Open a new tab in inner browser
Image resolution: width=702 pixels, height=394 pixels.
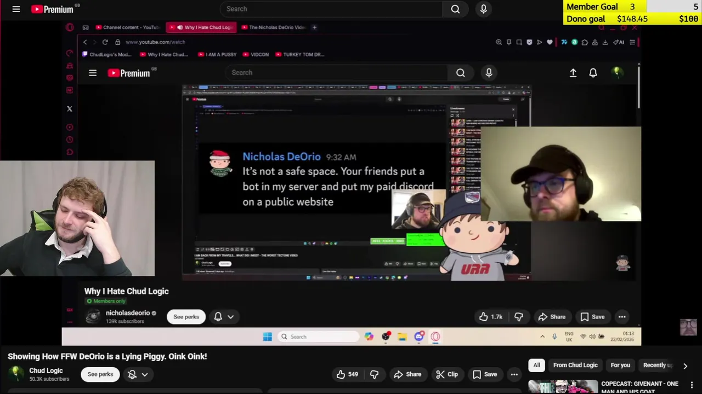point(314,27)
